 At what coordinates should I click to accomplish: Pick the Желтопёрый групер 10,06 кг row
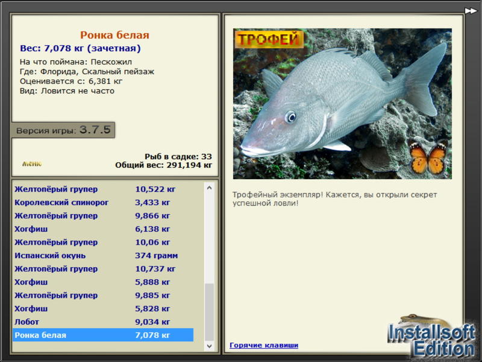tap(103, 243)
